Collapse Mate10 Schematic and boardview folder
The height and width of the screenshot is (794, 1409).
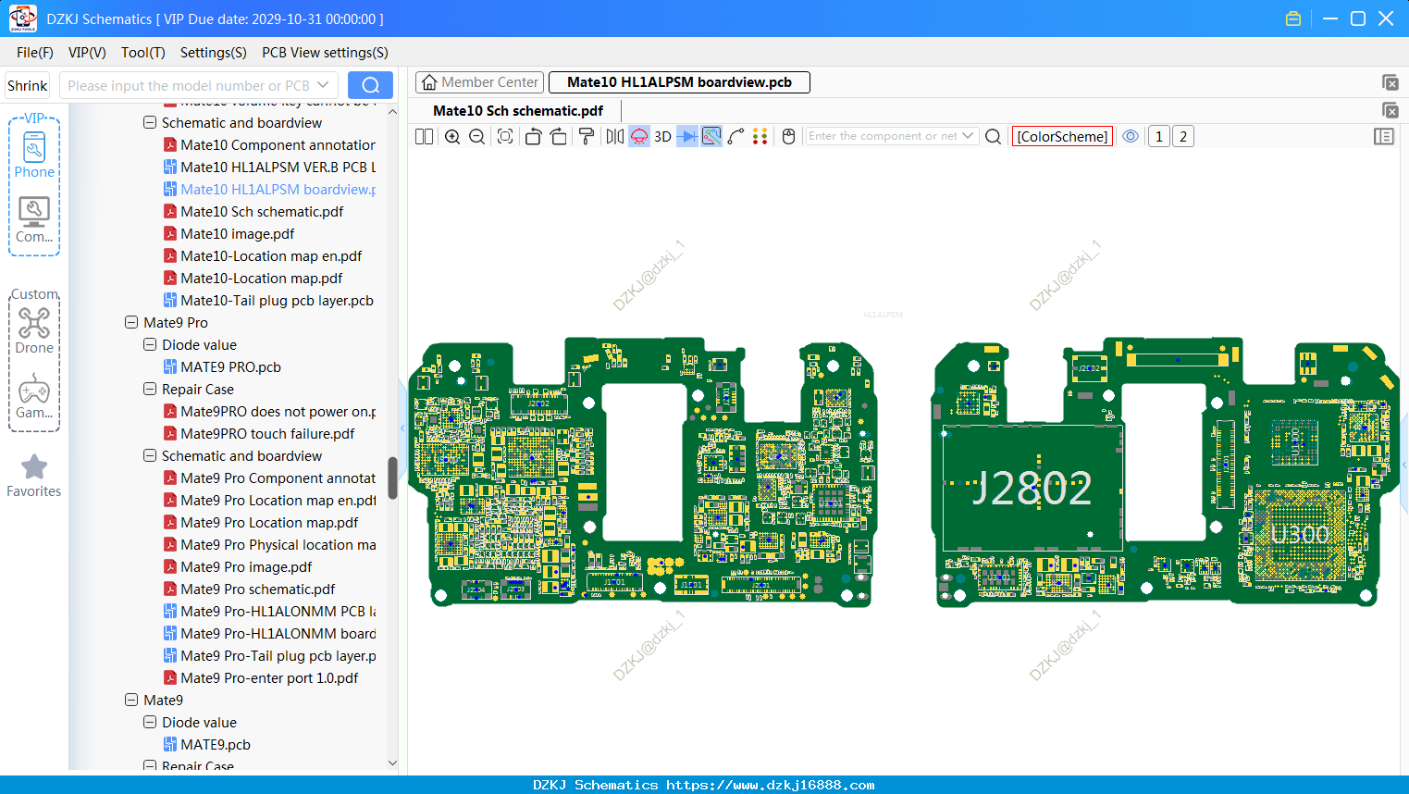(x=150, y=123)
